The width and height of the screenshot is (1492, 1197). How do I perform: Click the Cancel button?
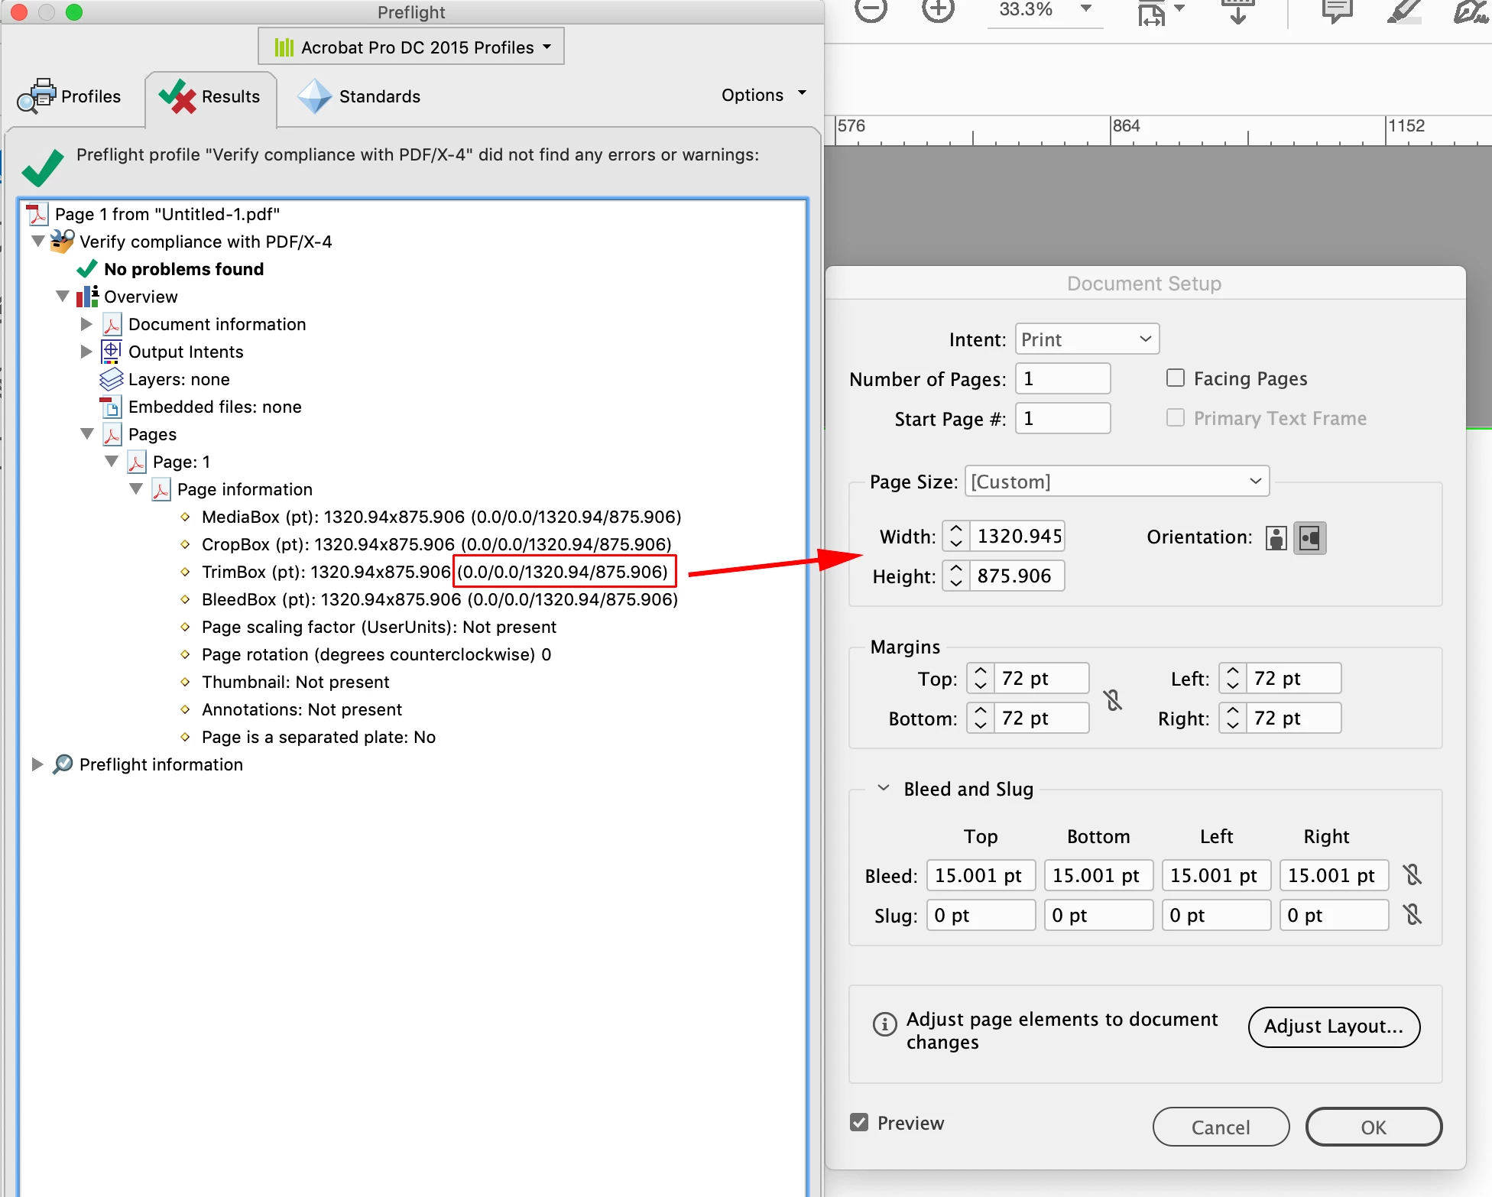1221,1127
